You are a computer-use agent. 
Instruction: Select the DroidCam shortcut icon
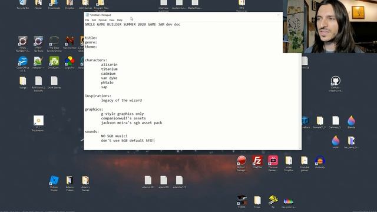click(54, 62)
